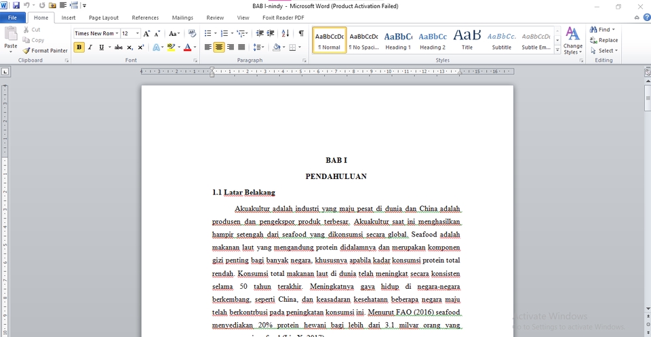Open the Select dropdown in Editing
The height and width of the screenshot is (337, 651).
604,51
